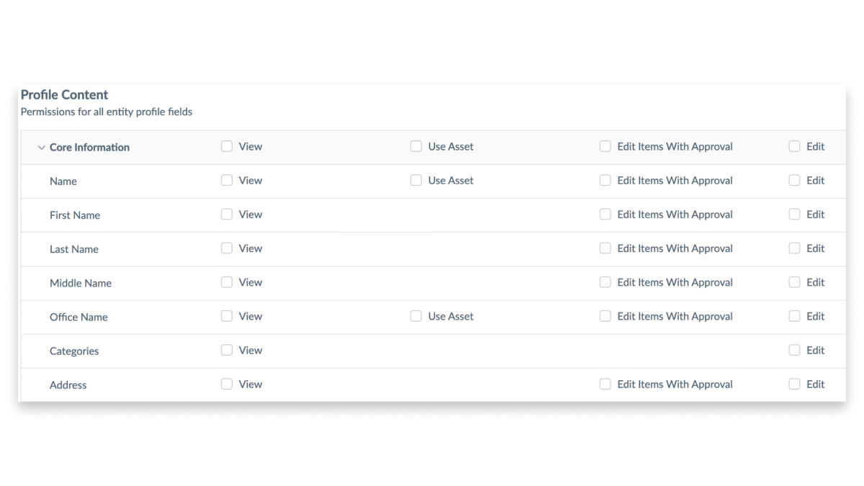
Task: Check Edit for Core Information
Action: point(795,146)
